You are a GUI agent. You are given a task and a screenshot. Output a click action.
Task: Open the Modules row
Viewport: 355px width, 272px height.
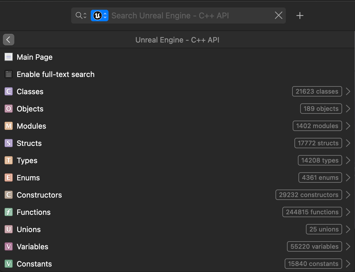click(177, 126)
